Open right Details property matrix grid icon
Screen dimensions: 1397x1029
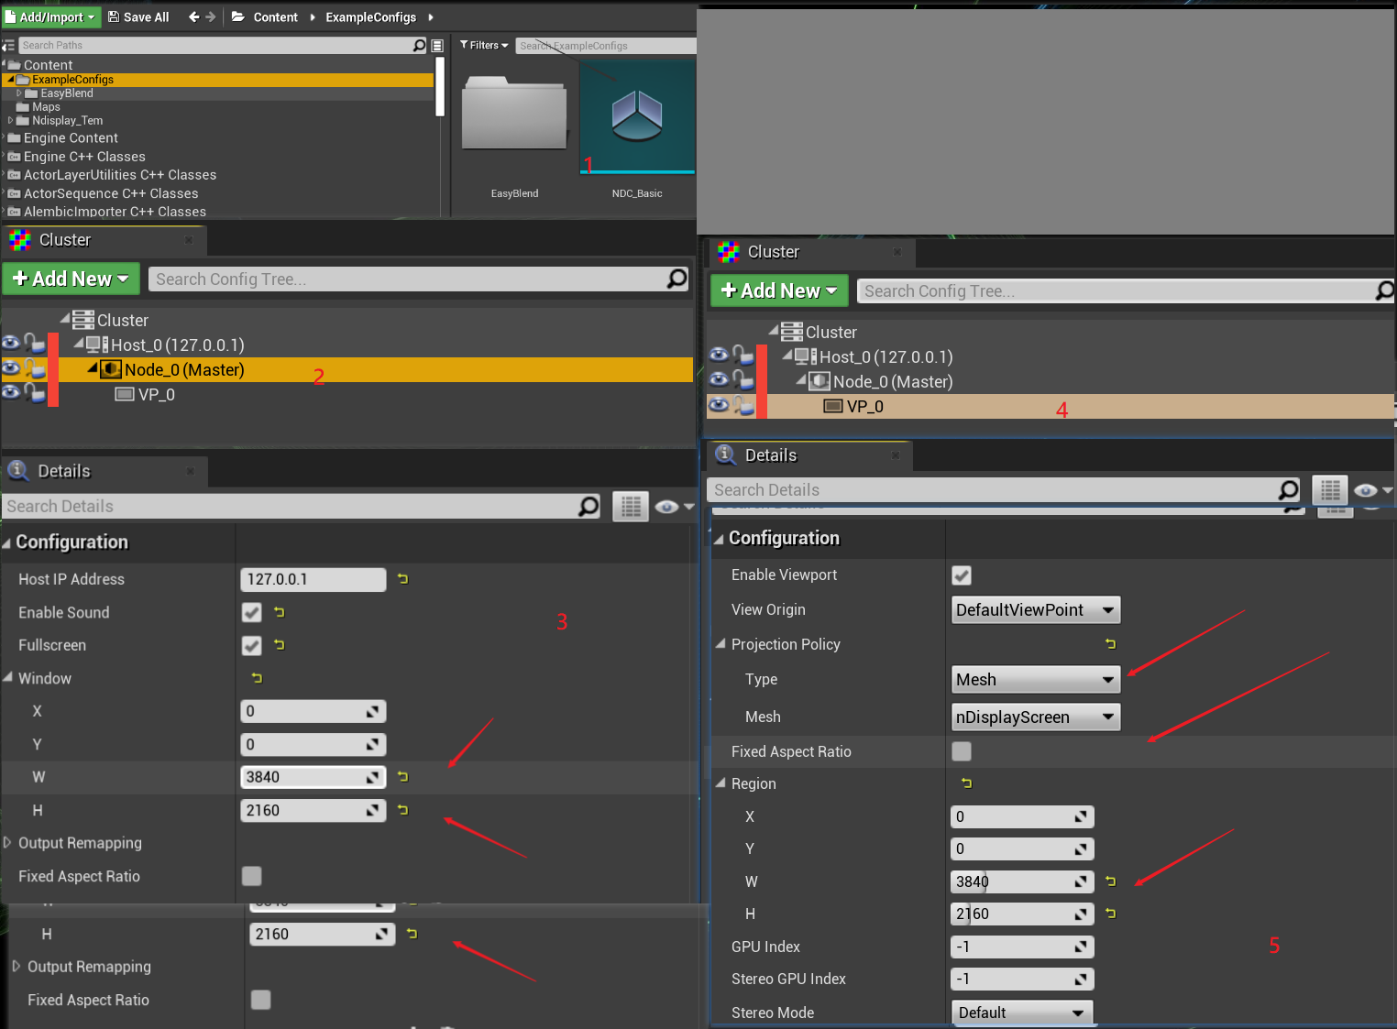pos(1330,490)
